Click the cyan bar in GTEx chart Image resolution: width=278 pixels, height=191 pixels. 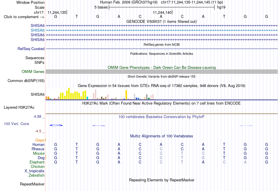click(87, 98)
